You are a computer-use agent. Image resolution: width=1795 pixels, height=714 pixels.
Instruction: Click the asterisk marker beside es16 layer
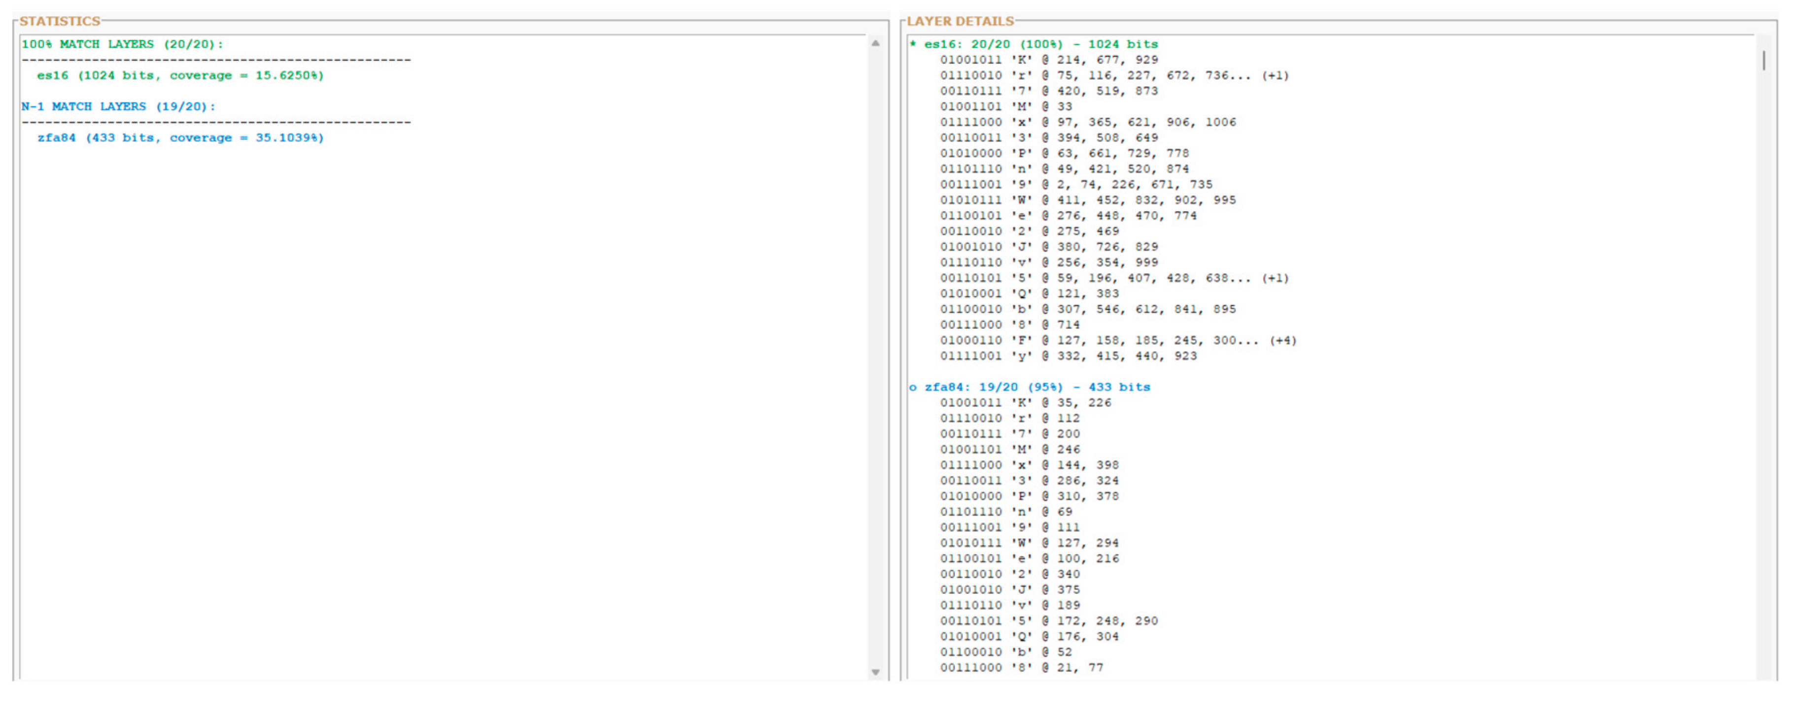[915, 44]
